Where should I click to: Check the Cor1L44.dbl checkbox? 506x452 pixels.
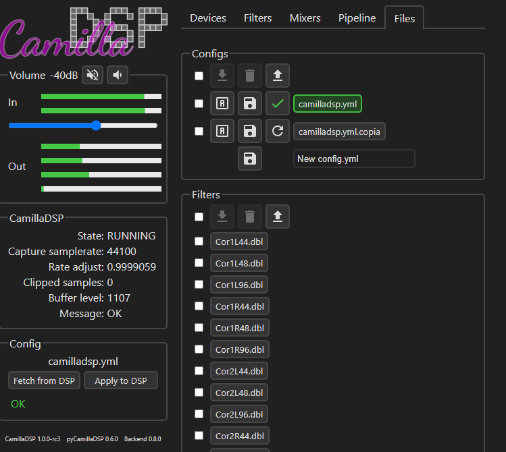(199, 242)
